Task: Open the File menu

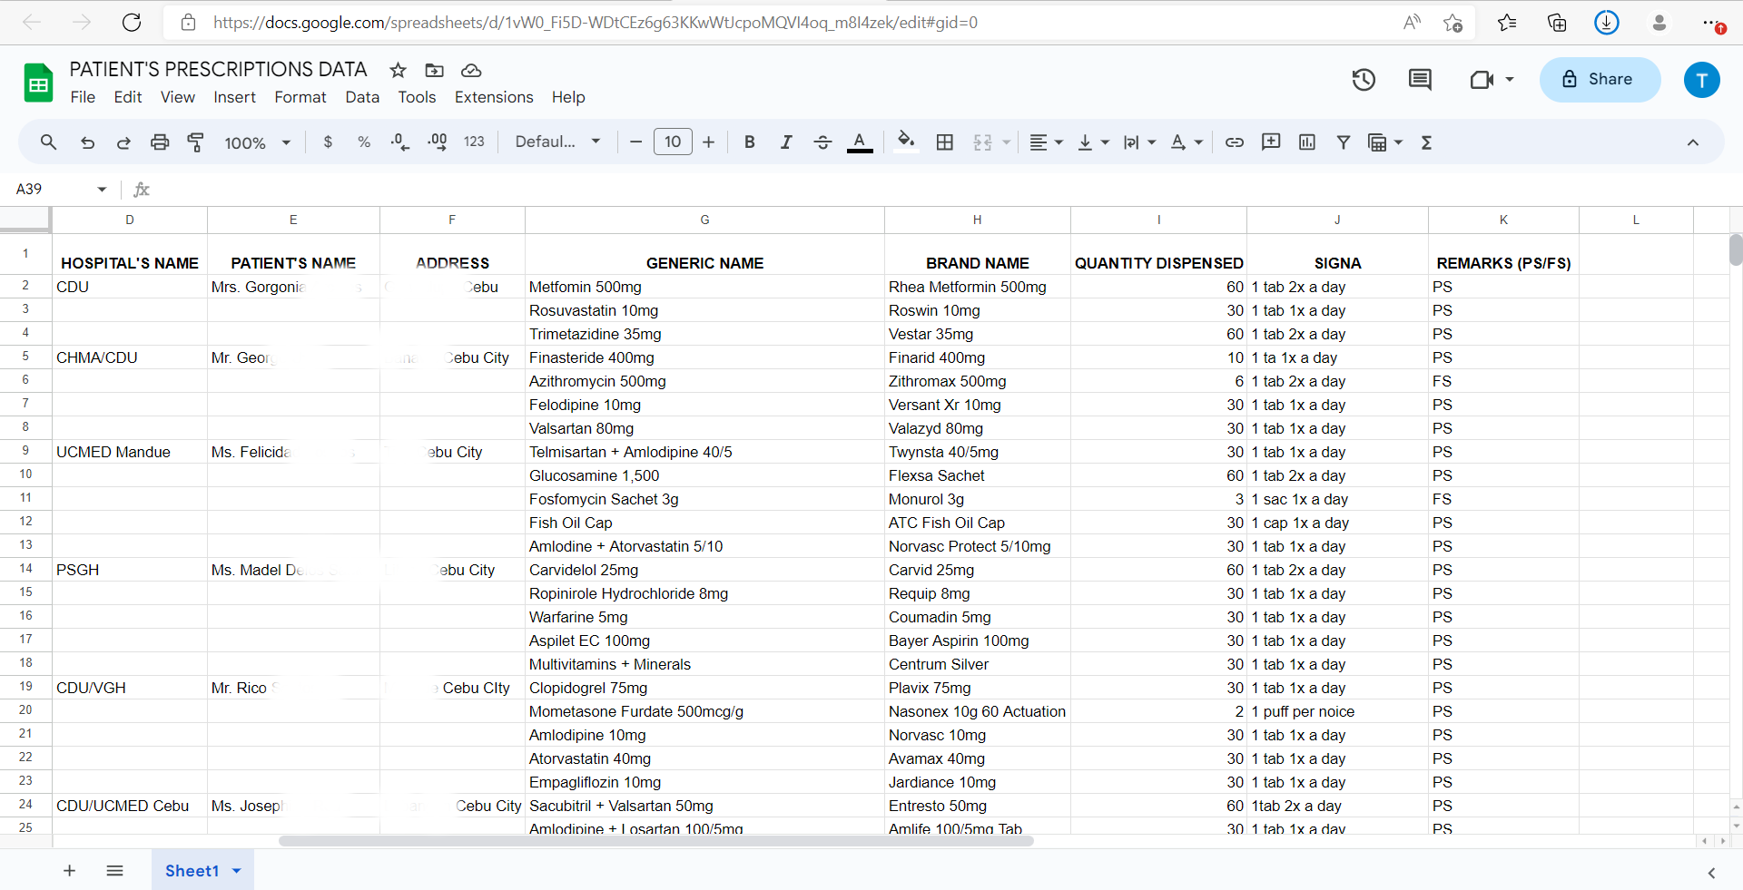Action: [83, 97]
